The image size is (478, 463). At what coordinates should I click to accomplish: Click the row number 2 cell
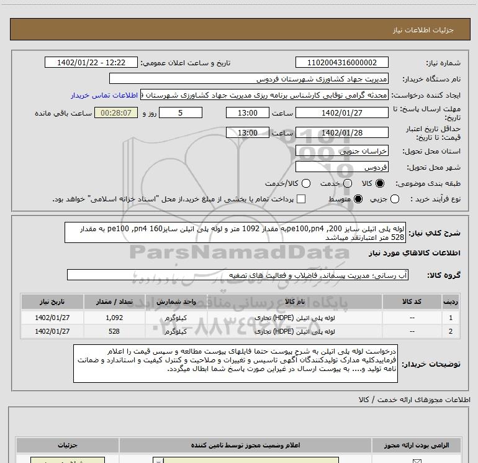coord(451,331)
